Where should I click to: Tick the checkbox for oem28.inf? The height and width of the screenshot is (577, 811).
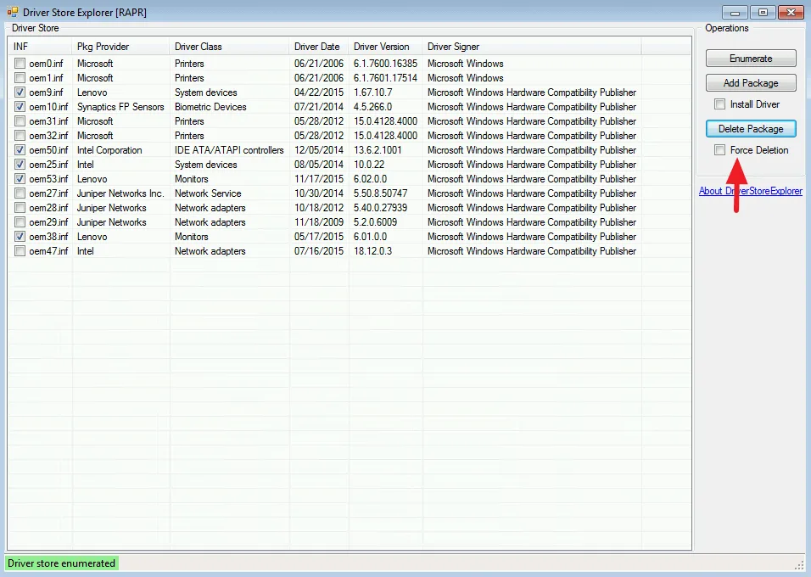pos(20,208)
